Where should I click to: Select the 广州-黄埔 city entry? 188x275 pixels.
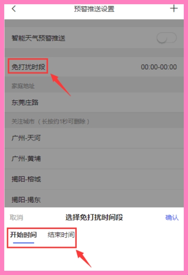[94, 158]
